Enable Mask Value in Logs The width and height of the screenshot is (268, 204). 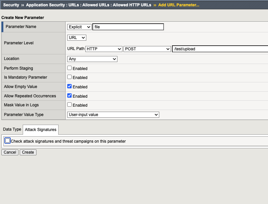point(70,105)
